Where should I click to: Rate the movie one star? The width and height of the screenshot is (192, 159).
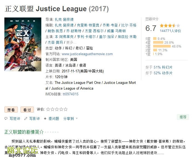click(48, 109)
